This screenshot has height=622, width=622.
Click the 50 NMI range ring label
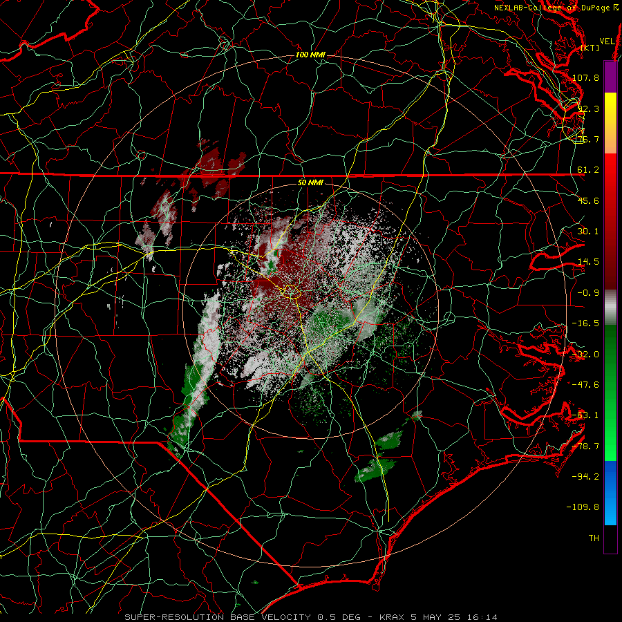tap(310, 182)
